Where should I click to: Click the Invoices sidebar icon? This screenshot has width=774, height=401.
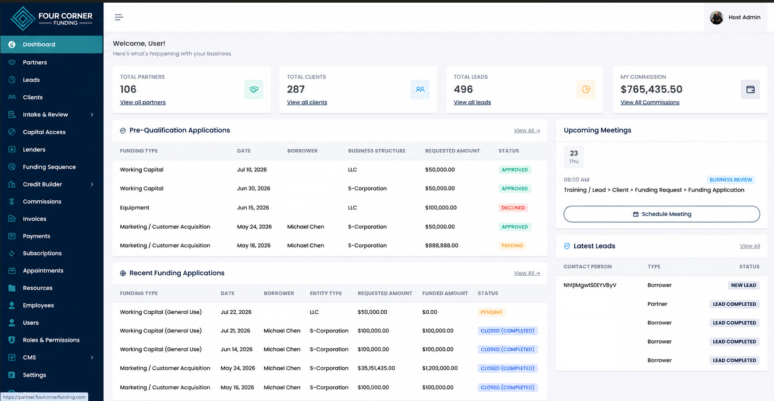(12, 218)
